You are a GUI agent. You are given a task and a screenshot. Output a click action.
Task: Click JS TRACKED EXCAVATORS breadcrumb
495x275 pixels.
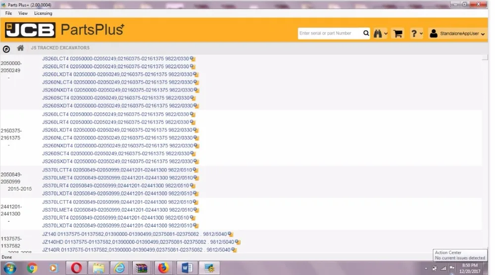[x=60, y=48]
